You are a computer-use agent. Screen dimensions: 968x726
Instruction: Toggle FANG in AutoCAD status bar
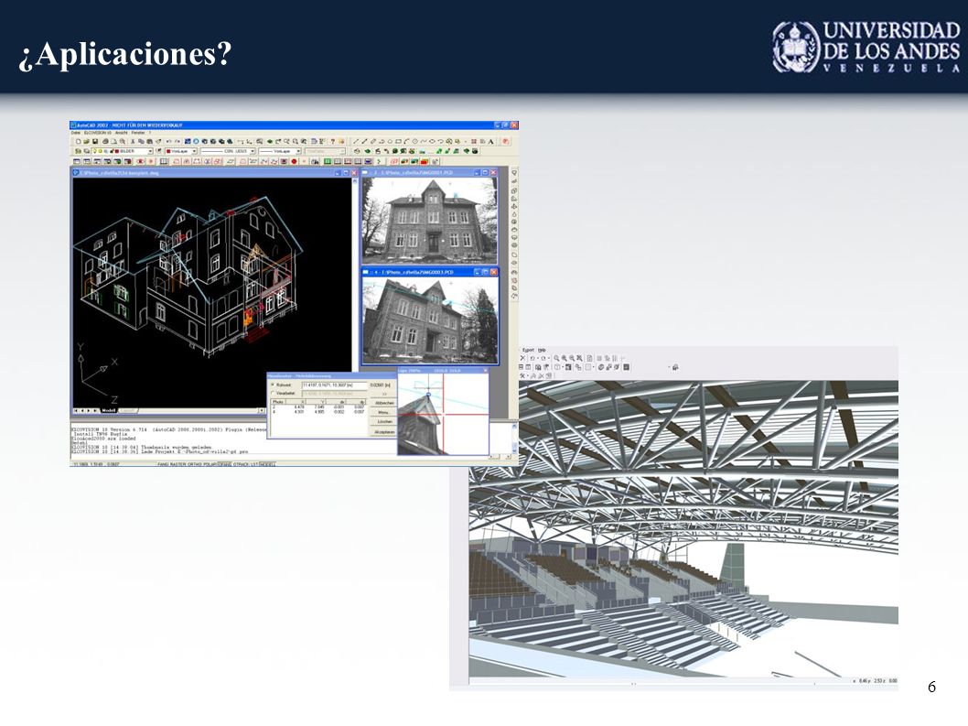pyautogui.click(x=163, y=464)
